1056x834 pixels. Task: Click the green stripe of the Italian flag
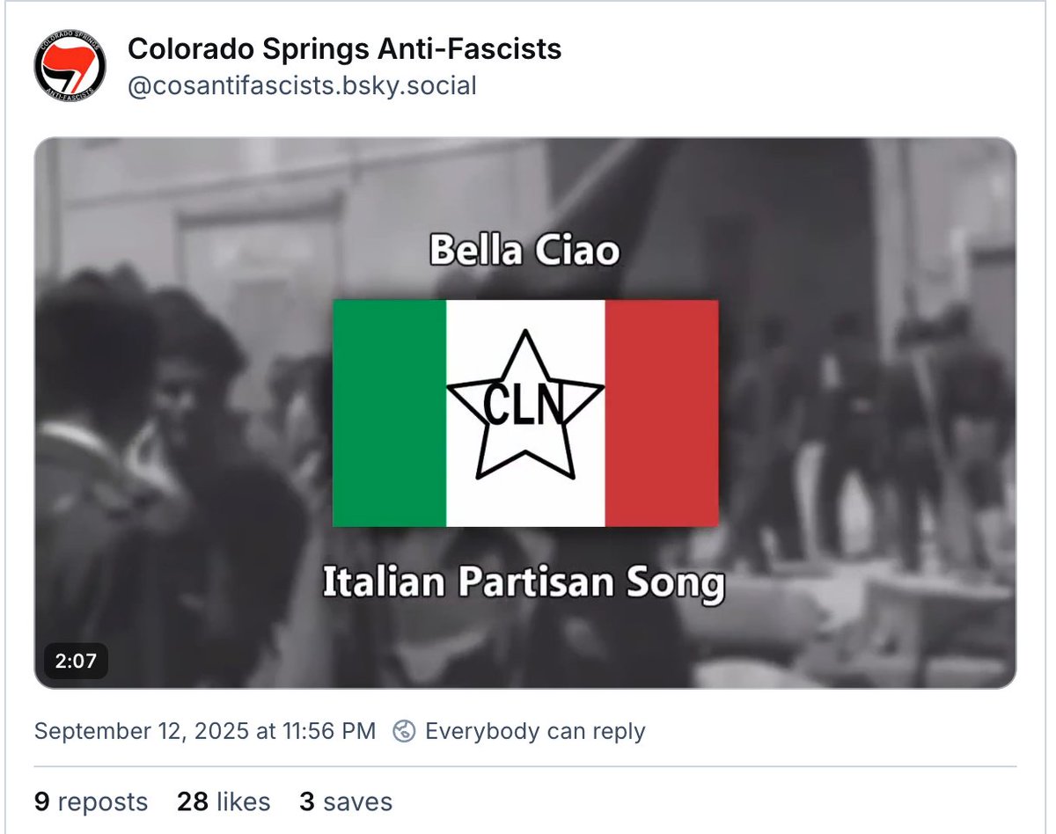pos(389,413)
